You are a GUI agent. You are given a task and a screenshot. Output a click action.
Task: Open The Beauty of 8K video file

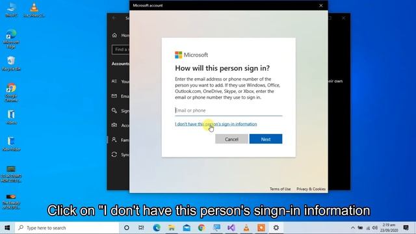point(11,201)
